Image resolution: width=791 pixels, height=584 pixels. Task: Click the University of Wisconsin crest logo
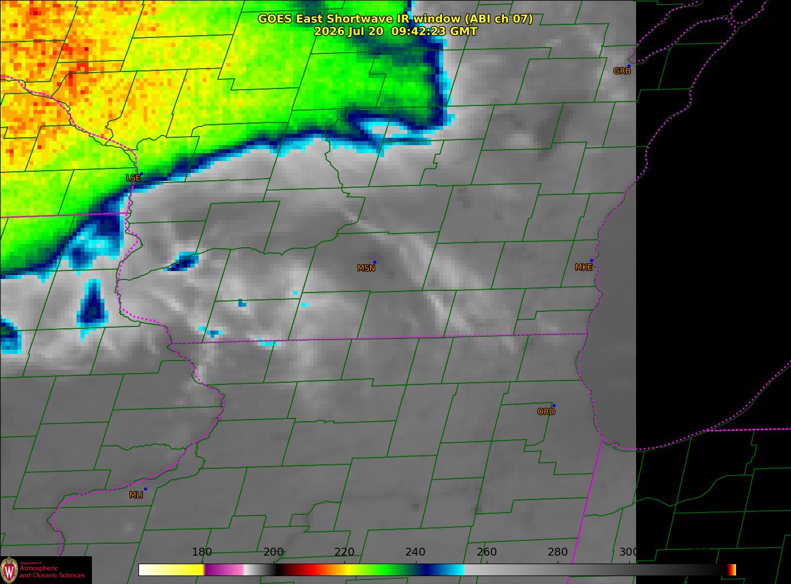pos(9,569)
